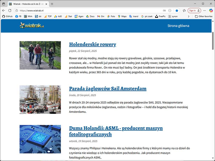Screen dimensions: 215x161
Task: Click the favorite star in address bar
Action: (x=177, y=10)
